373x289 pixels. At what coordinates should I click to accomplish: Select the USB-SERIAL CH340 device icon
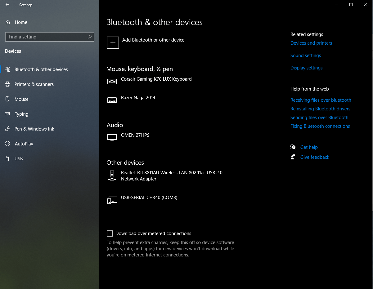pos(112,200)
